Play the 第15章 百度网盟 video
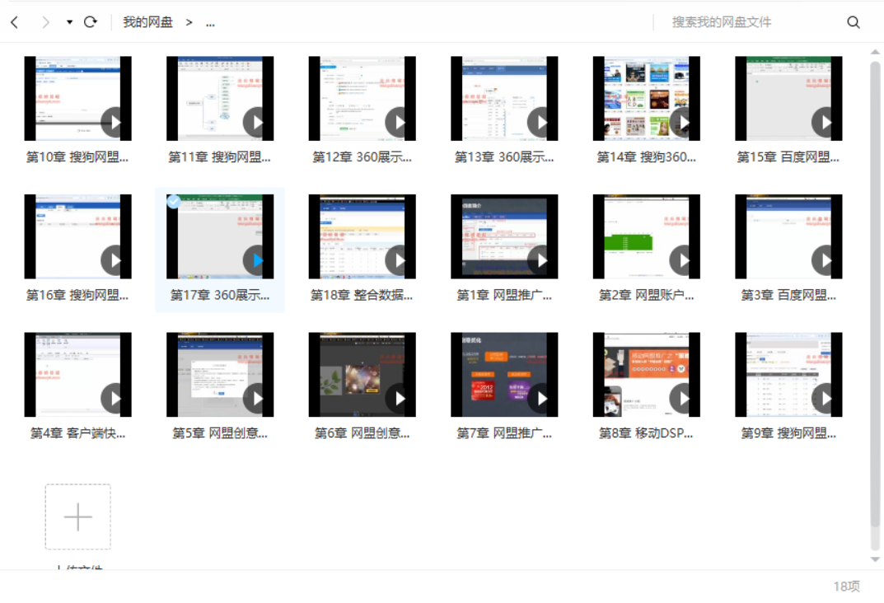Viewport: 884px width, 603px height. (825, 122)
